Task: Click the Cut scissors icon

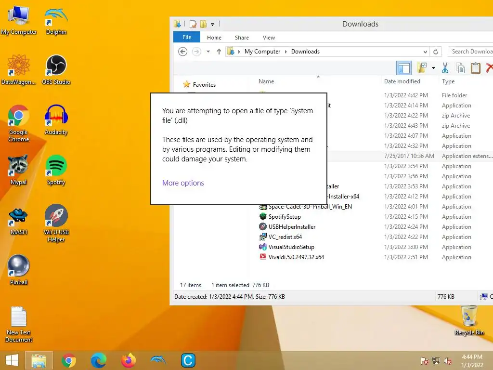Action: pos(445,67)
